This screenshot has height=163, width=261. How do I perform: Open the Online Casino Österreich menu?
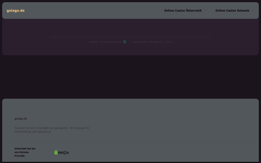pos(183,10)
